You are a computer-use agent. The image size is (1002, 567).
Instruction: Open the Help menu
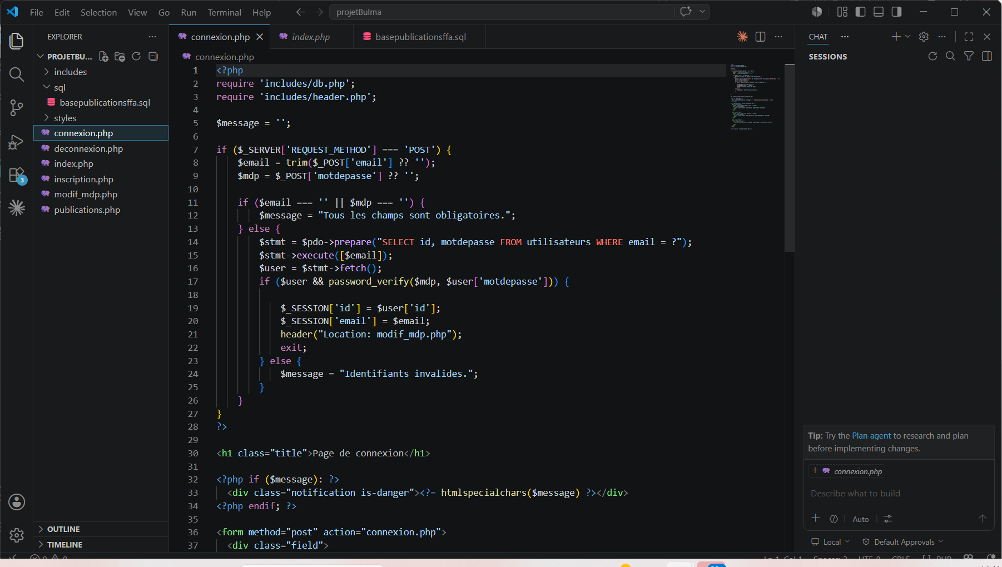pyautogui.click(x=261, y=12)
